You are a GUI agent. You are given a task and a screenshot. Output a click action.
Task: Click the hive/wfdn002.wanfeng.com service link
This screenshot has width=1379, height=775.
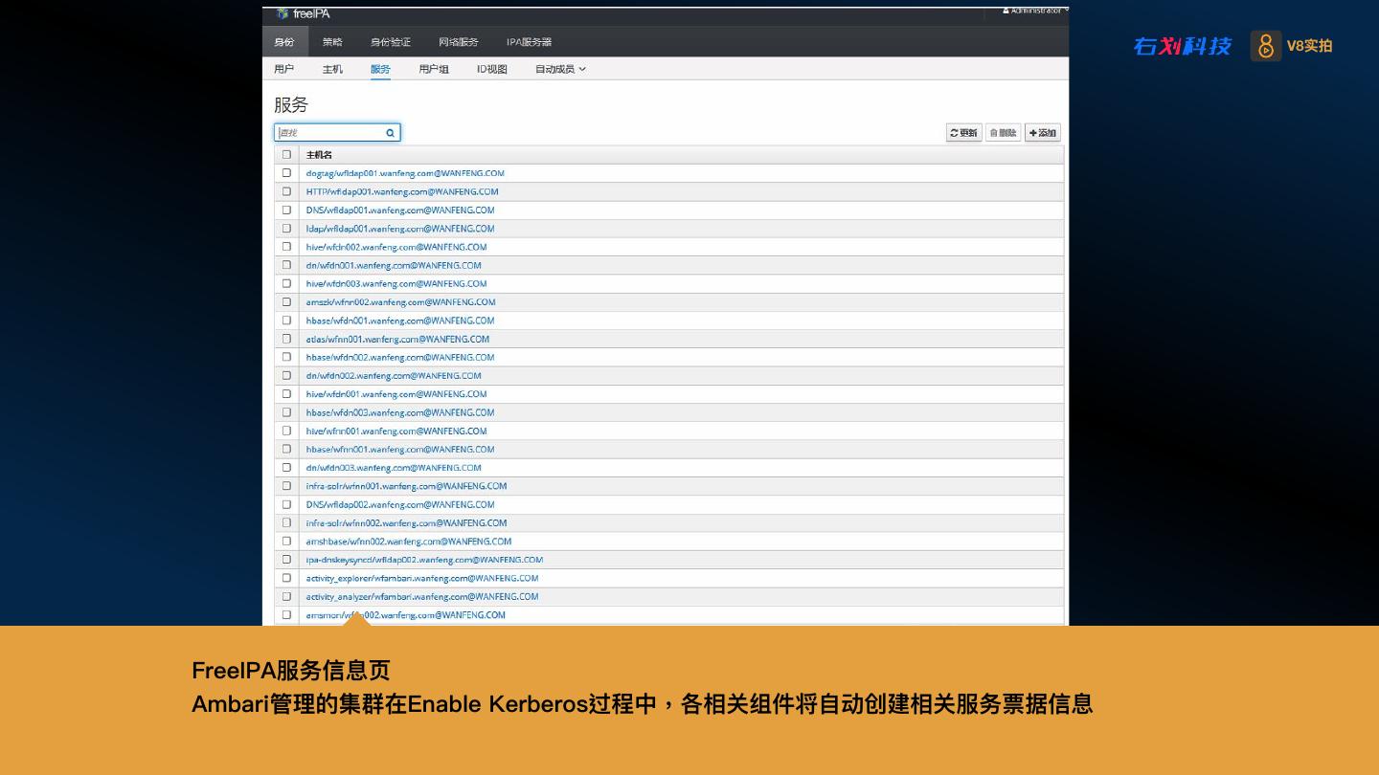[x=396, y=247]
